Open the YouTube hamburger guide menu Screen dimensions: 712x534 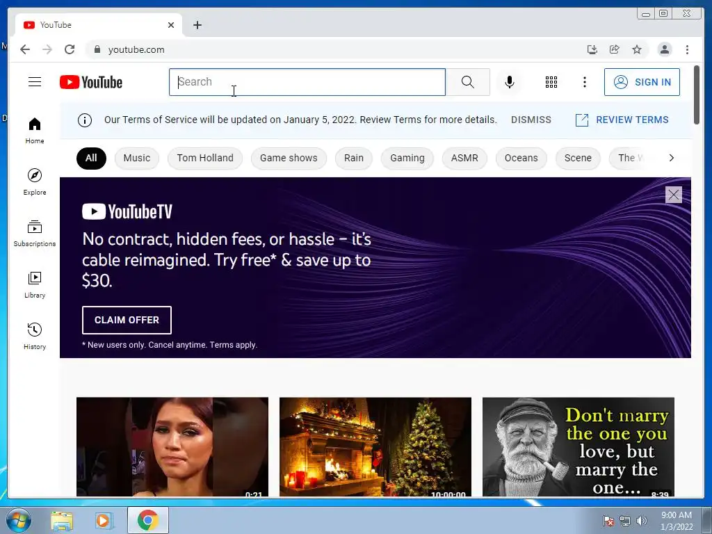click(x=35, y=82)
